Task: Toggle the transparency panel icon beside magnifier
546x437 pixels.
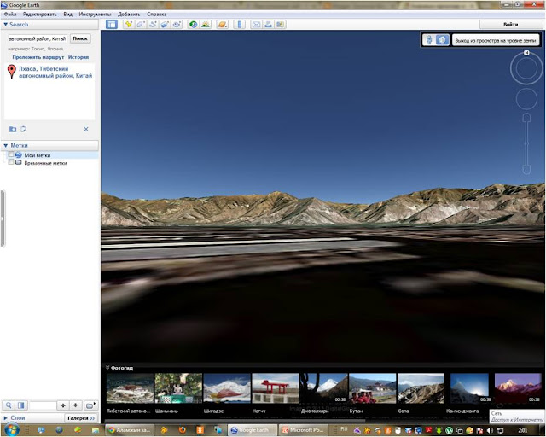Action: coord(20,405)
